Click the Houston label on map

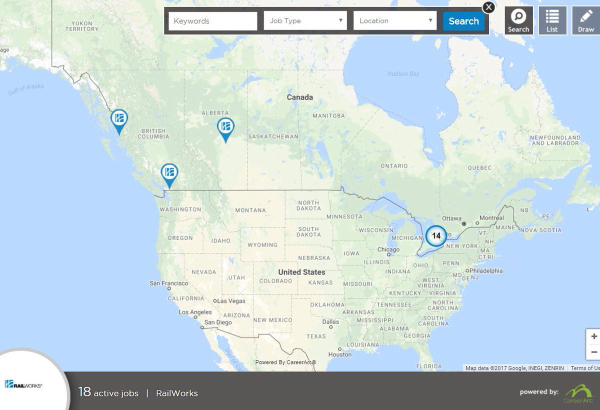point(340,354)
